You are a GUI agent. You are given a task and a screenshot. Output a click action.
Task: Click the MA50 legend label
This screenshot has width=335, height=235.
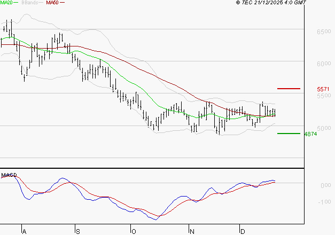coord(52,3)
